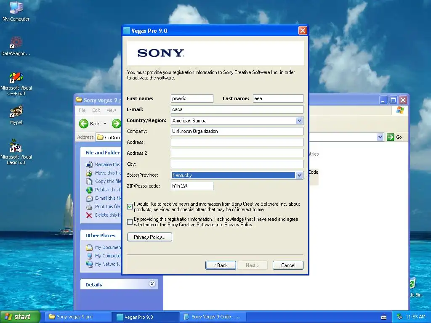The image size is (431, 323).
Task: Open the Edit menu in Explorer
Action: tap(96, 110)
